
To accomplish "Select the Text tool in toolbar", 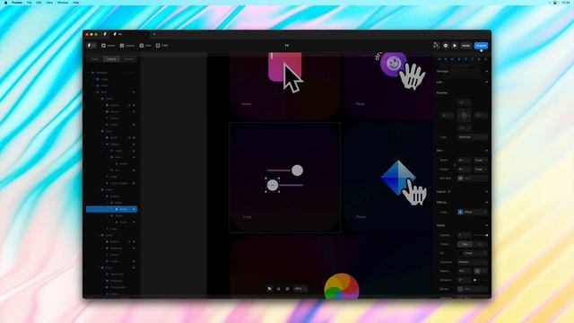I will [x=145, y=46].
